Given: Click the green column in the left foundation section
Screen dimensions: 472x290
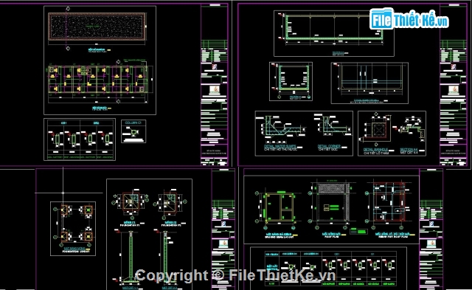Looking at the screenshot, I should click(131, 255).
